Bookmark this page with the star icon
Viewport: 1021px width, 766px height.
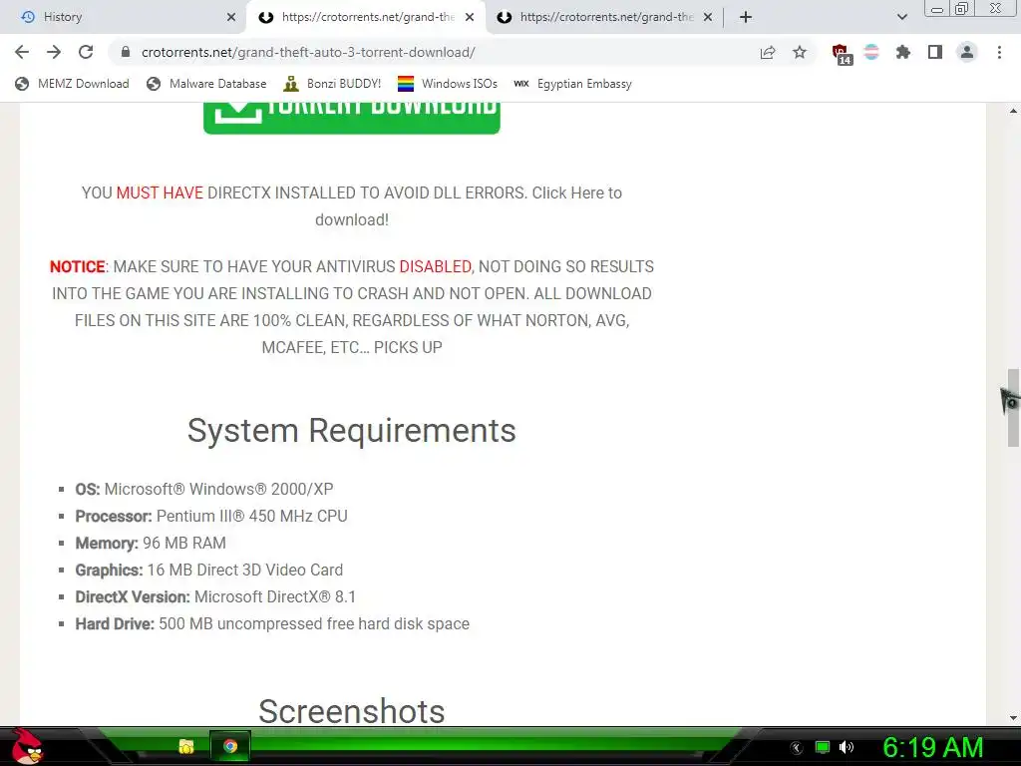800,53
